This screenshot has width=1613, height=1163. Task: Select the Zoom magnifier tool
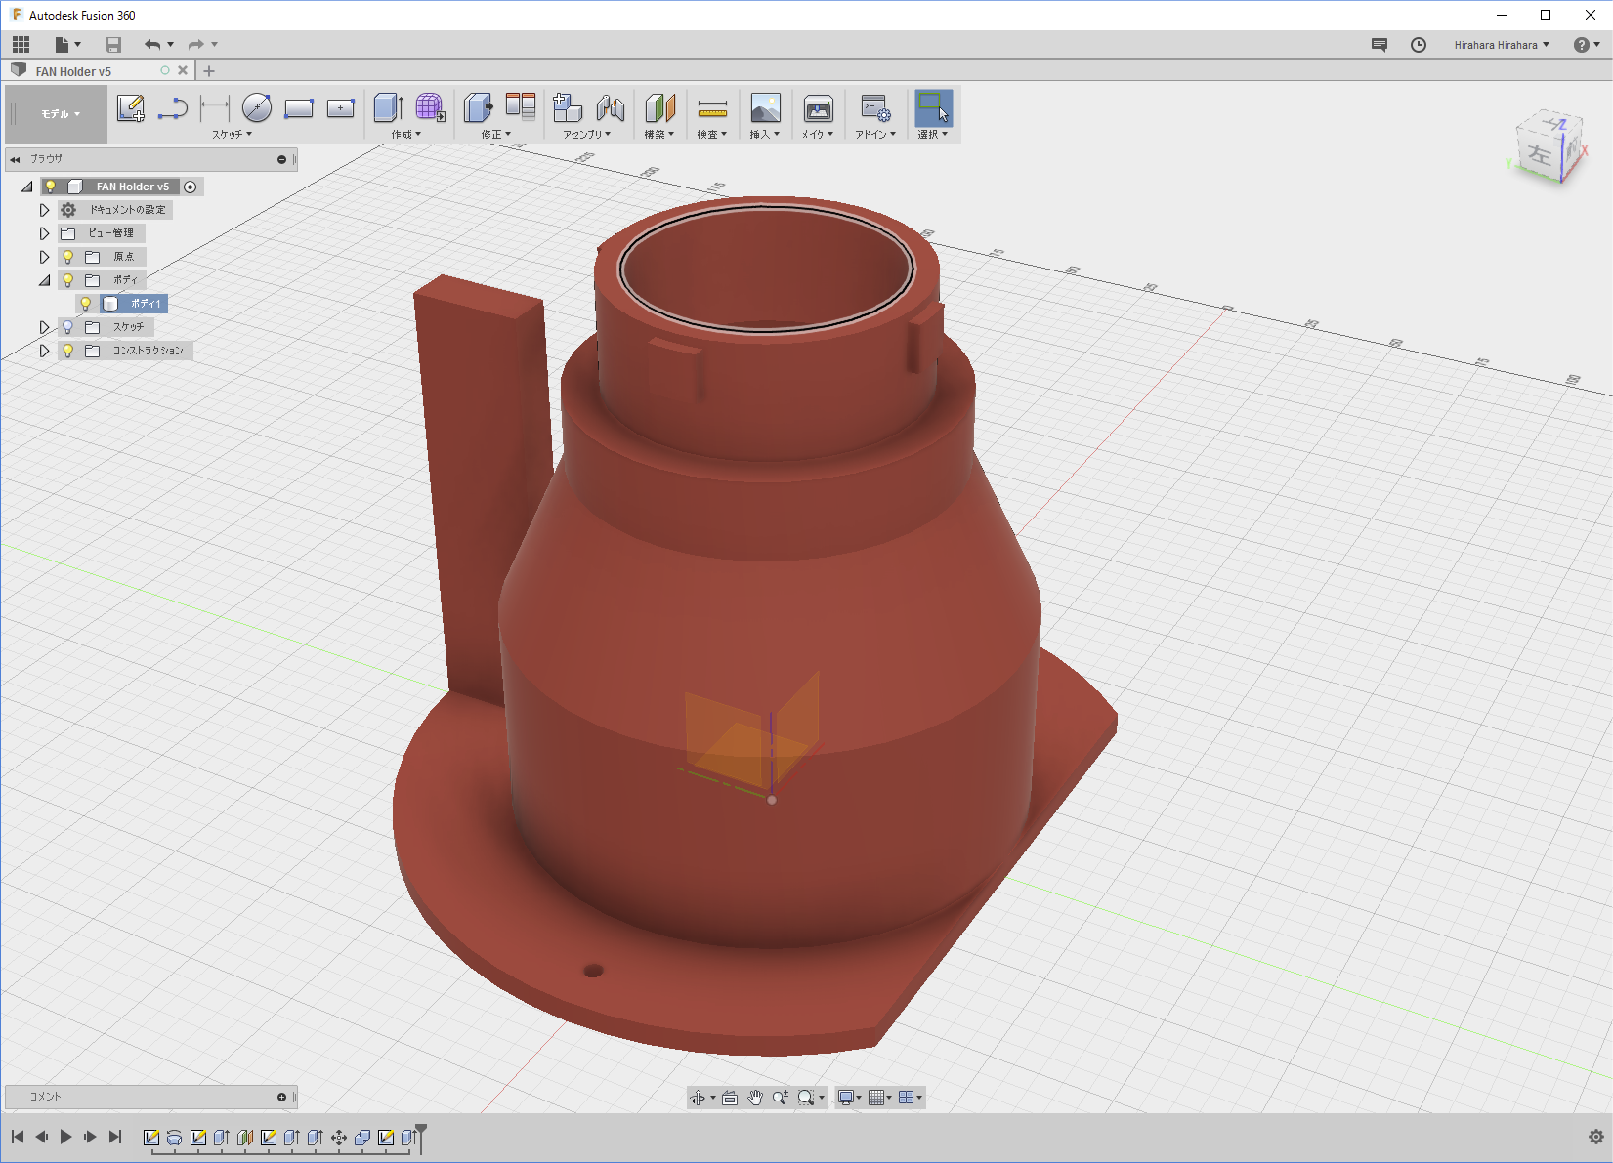click(x=781, y=1098)
